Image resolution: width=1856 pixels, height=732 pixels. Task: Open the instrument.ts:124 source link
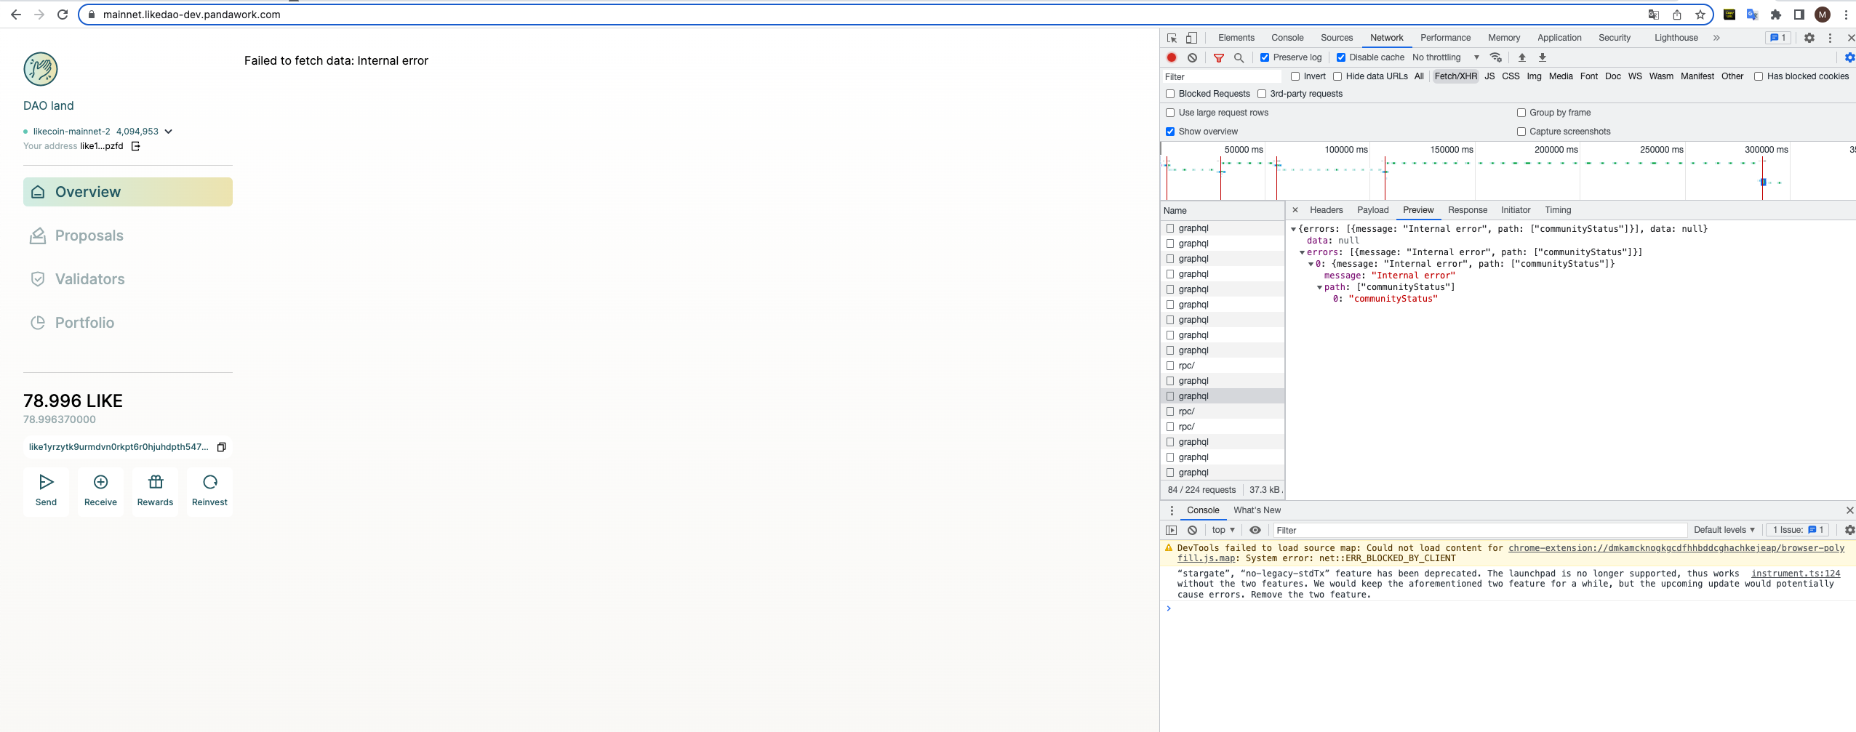(1796, 574)
